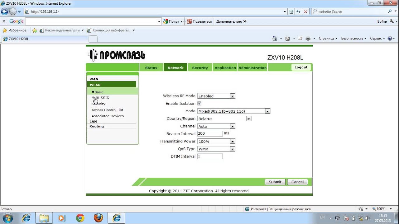This screenshot has width=399, height=224.
Task: Click the browser Back arrow button
Action: [5, 12]
